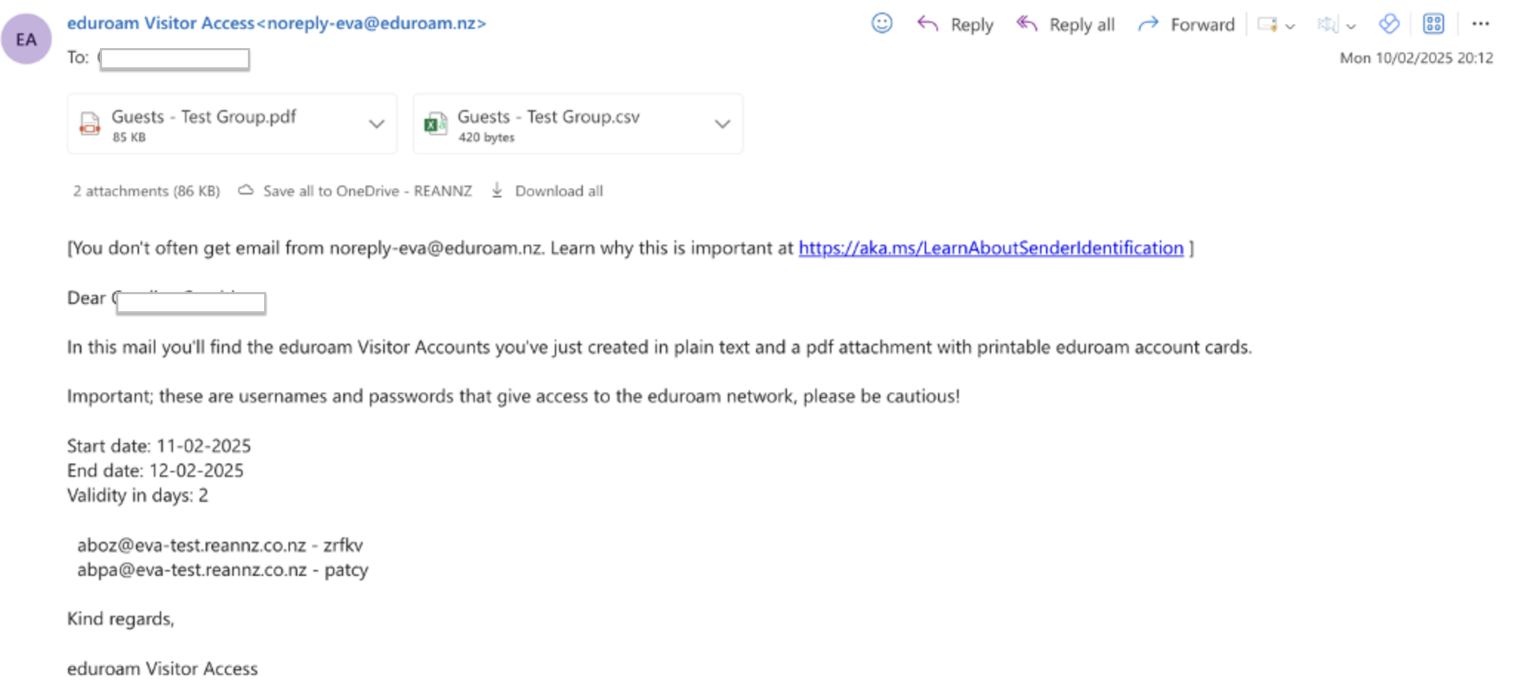The width and height of the screenshot is (1515, 689).
Task: Click the Excel icon on the CSV attachment
Action: (435, 123)
